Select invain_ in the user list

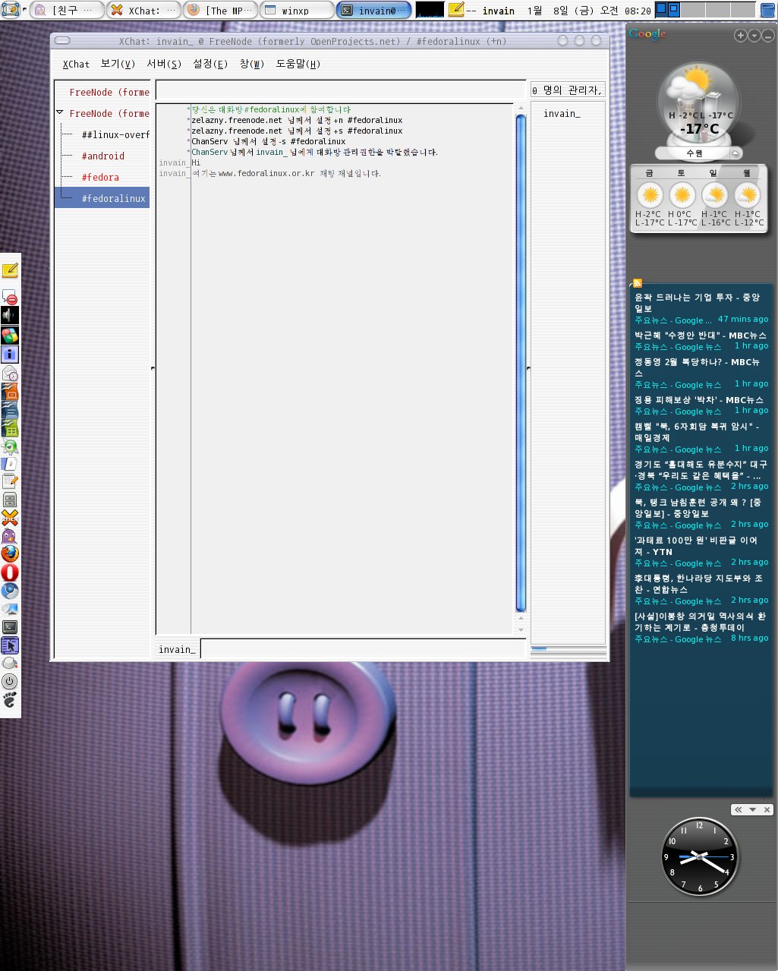[x=562, y=113]
